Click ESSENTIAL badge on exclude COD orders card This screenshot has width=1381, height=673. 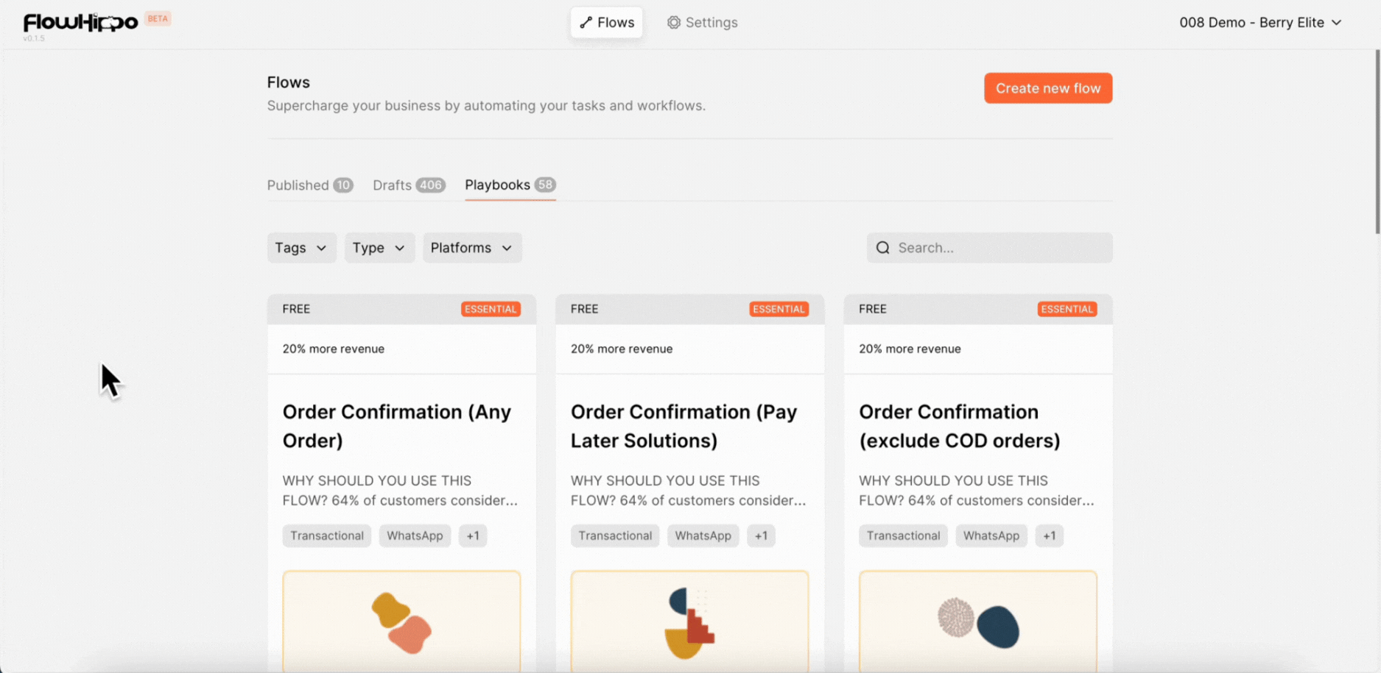[x=1067, y=309]
